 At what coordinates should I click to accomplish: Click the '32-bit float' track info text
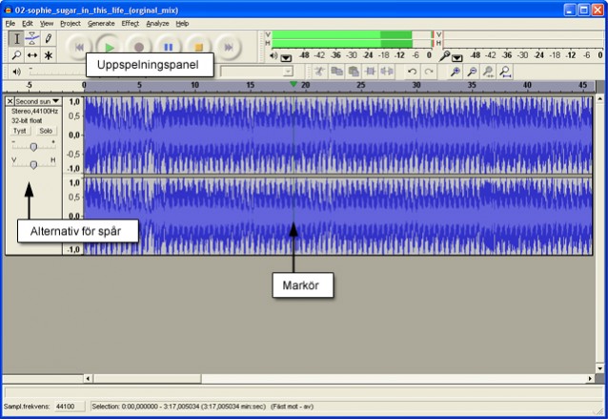27,120
